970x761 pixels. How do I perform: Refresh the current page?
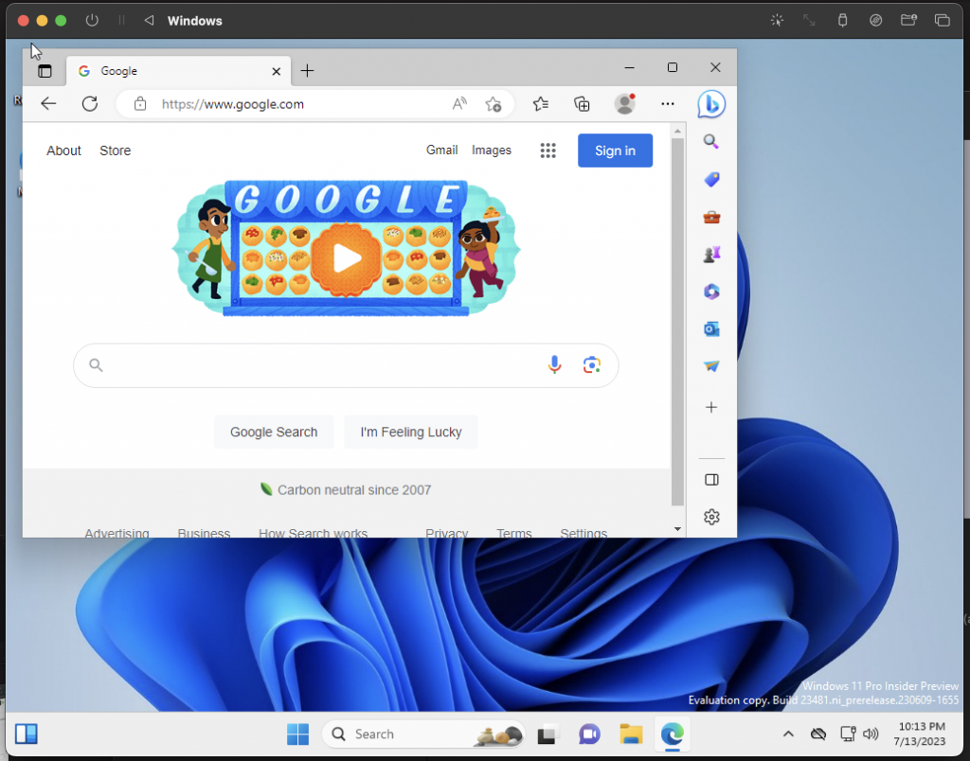(90, 104)
